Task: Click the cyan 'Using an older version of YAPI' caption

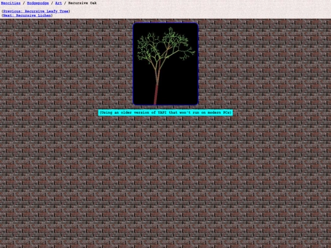Action: pyautogui.click(x=165, y=113)
